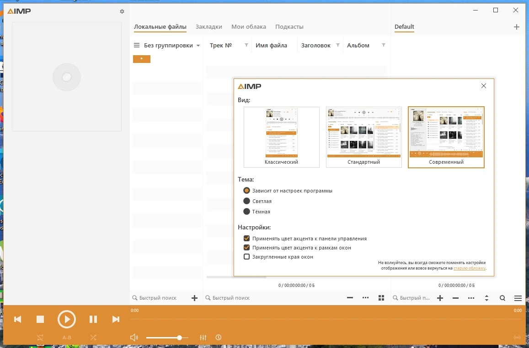Screen dimensions: 529x348
Task: Close the AIMP view settings dialog
Action: coord(483,86)
